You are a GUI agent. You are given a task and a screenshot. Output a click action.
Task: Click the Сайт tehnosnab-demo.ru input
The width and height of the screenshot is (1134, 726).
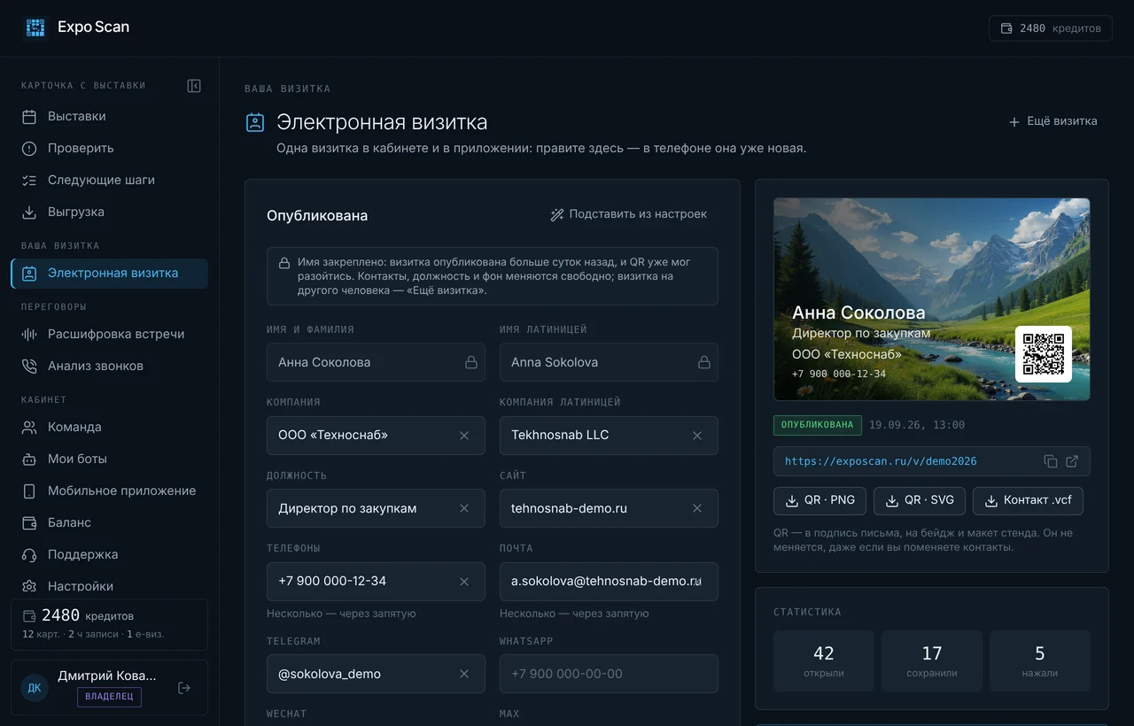point(609,508)
